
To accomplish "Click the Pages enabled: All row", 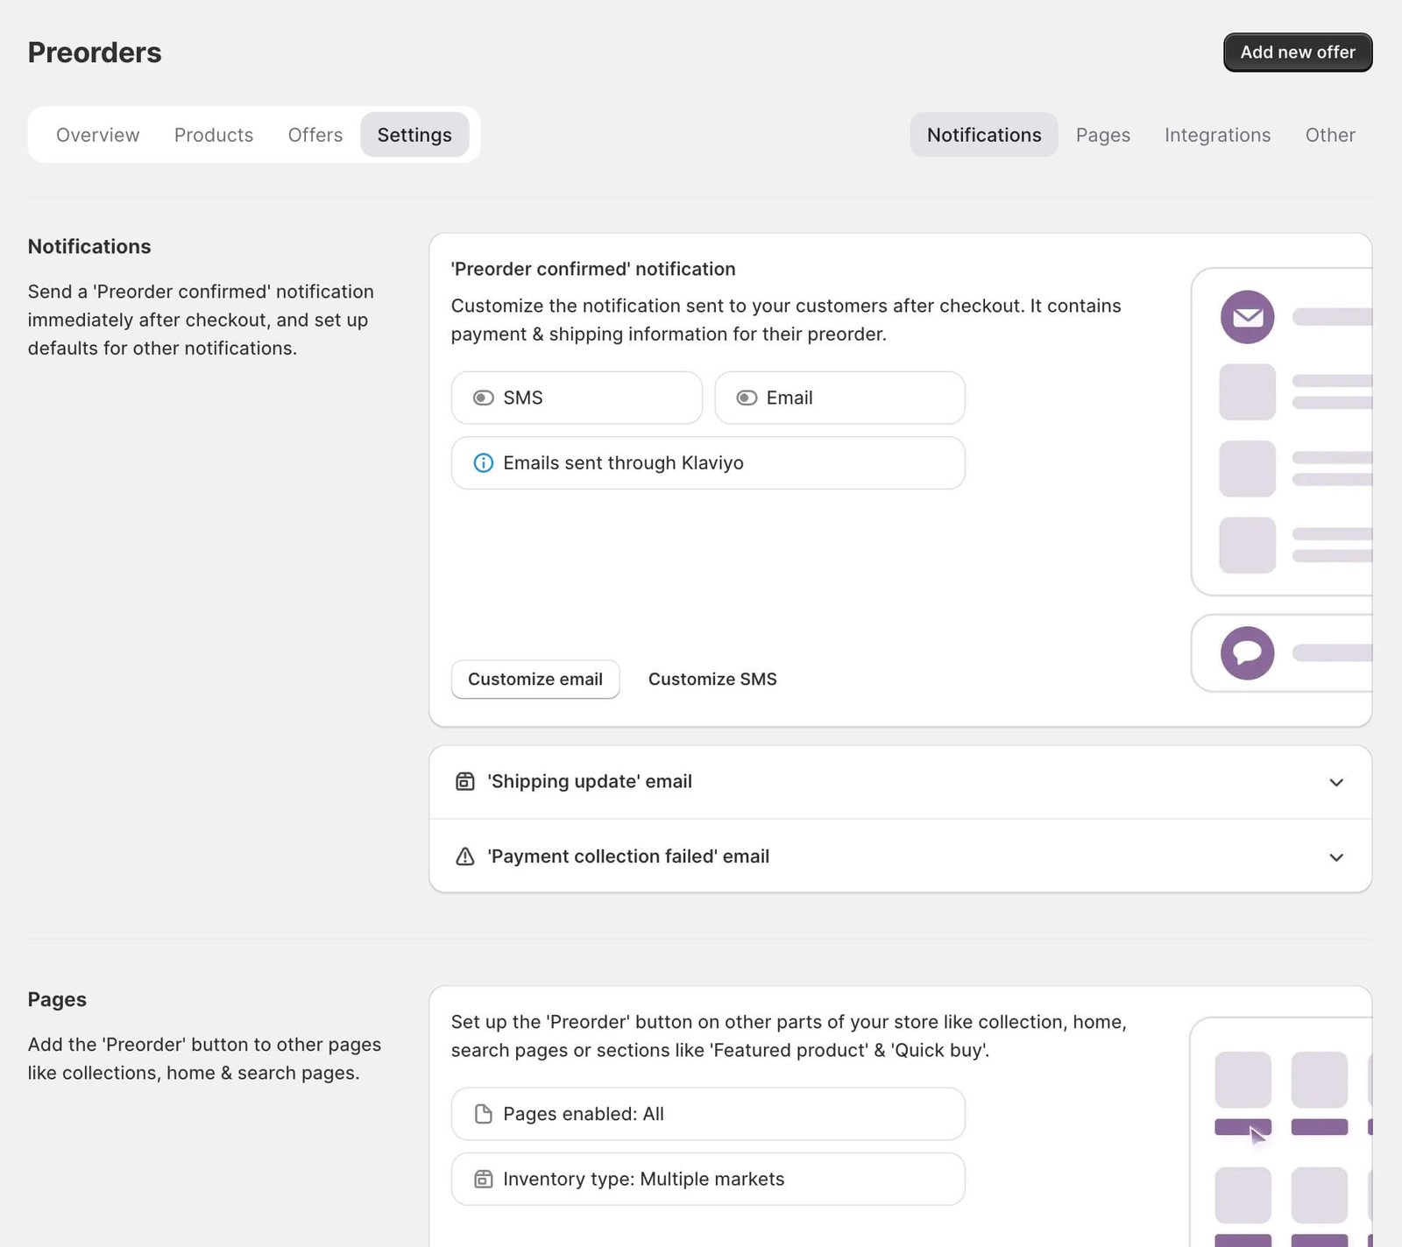I will (708, 1114).
